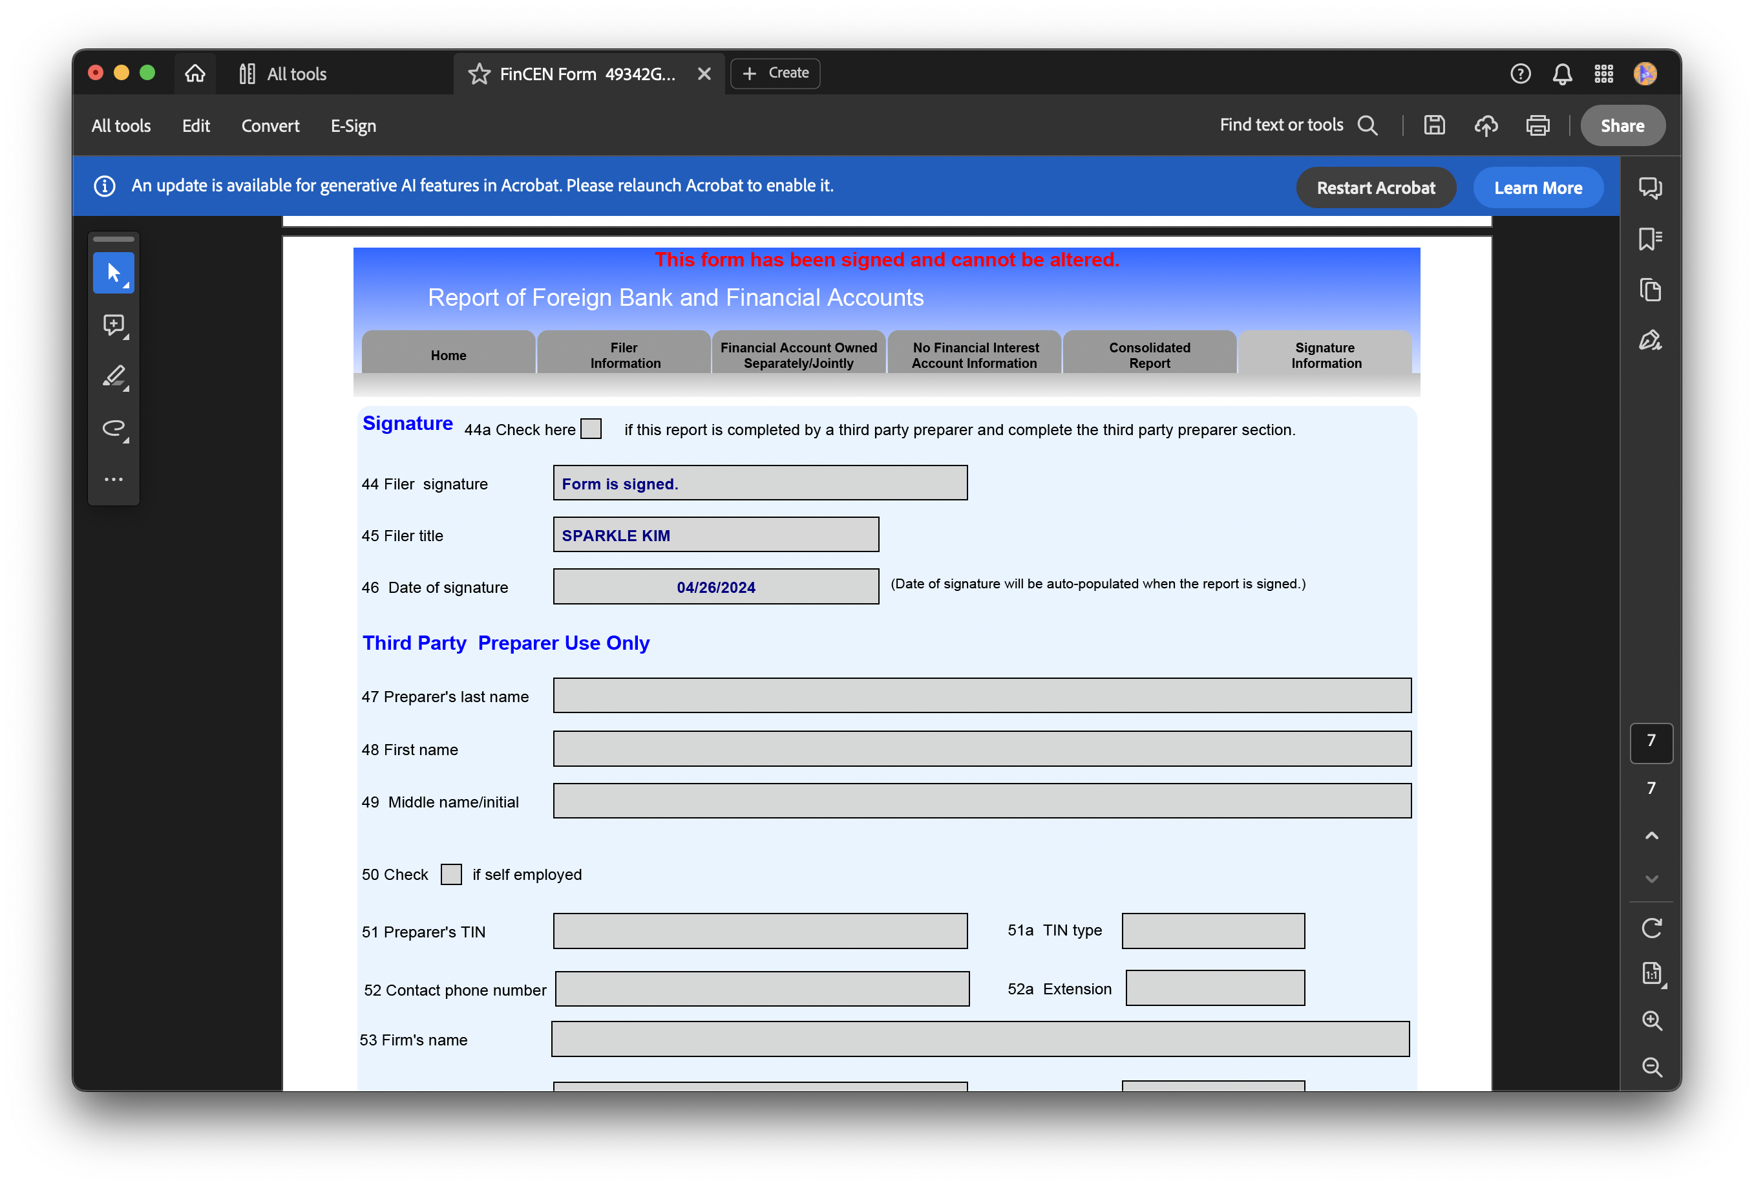
Task: Click the print document icon
Action: pos(1537,125)
